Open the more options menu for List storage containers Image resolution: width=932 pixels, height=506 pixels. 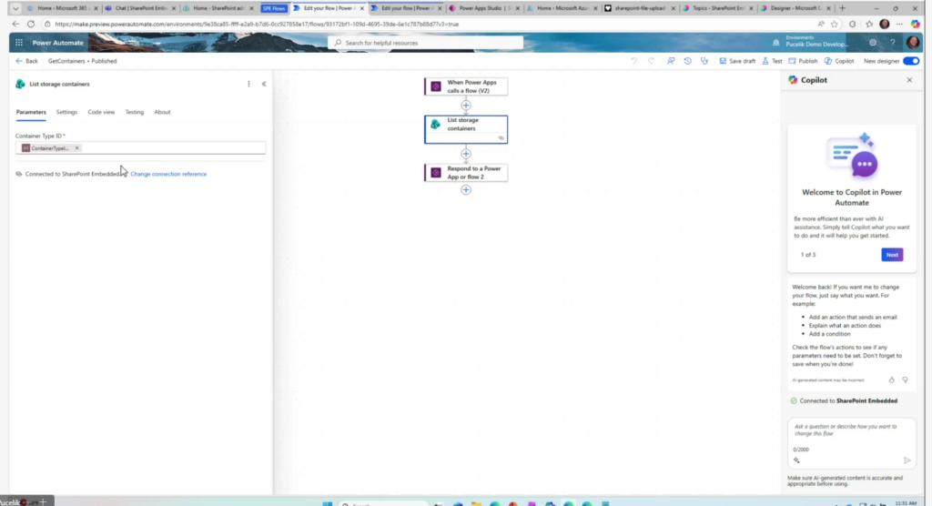click(x=248, y=84)
